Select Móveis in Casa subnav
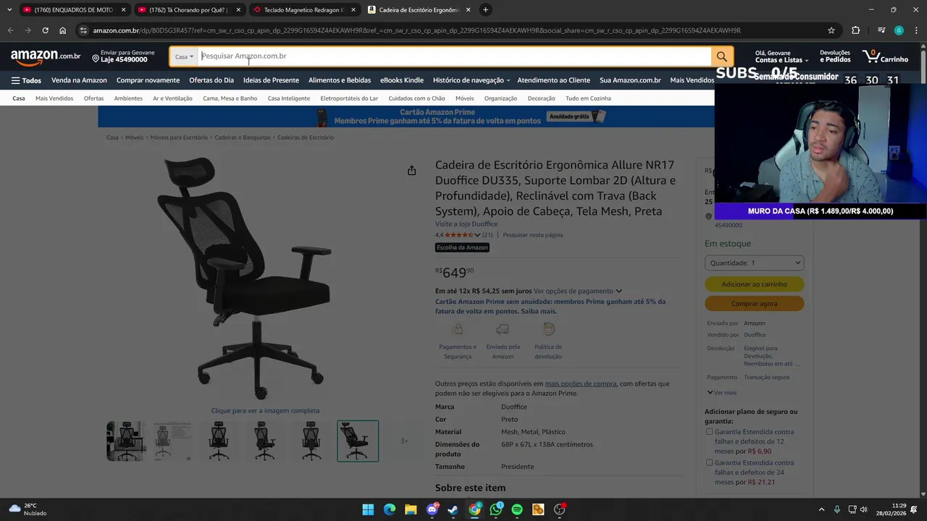Image resolution: width=927 pixels, height=521 pixels. click(465, 98)
